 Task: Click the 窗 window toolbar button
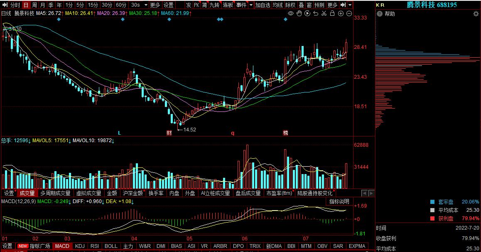[x=309, y=5]
